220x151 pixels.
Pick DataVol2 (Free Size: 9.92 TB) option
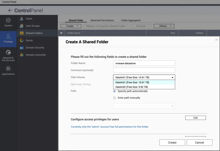tap(144, 87)
